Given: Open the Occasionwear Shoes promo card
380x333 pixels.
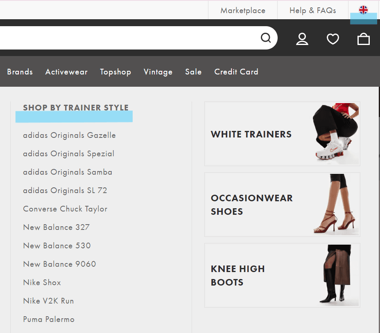Looking at the screenshot, I should point(282,205).
